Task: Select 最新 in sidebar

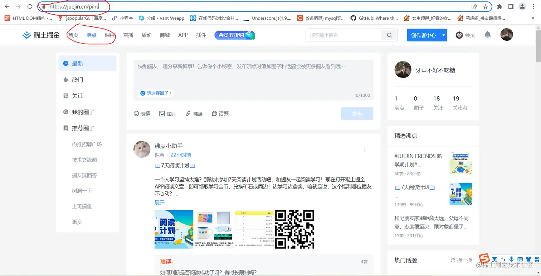Action: pos(87,63)
